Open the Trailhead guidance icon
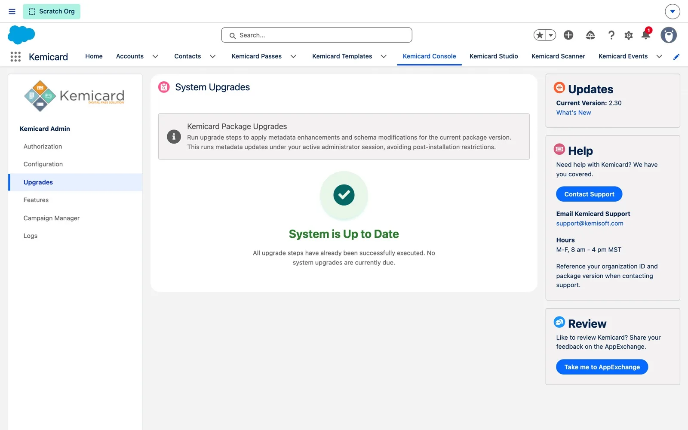The image size is (688, 430). tap(590, 35)
